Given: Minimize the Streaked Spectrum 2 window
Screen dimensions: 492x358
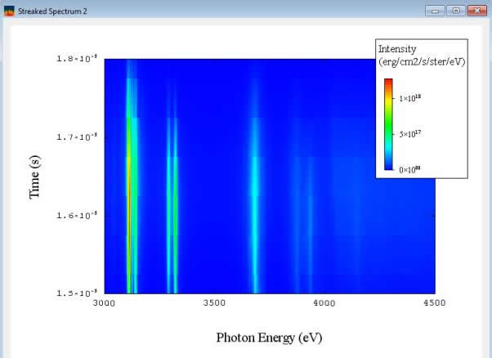Looking at the screenshot, I should pyautogui.click(x=434, y=11).
